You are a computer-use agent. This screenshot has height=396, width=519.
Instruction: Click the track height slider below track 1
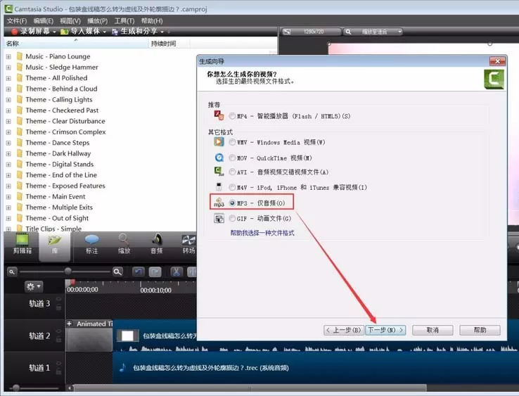coord(16,388)
